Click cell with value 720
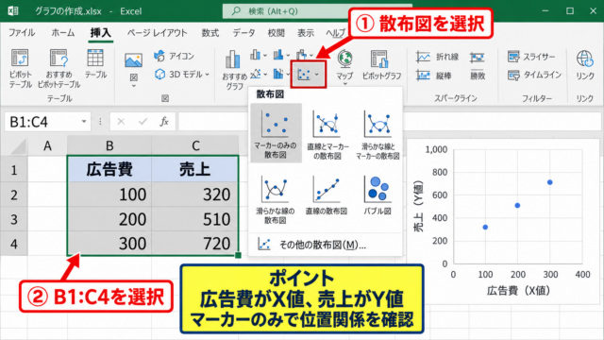This screenshot has height=340, width=604. (195, 244)
